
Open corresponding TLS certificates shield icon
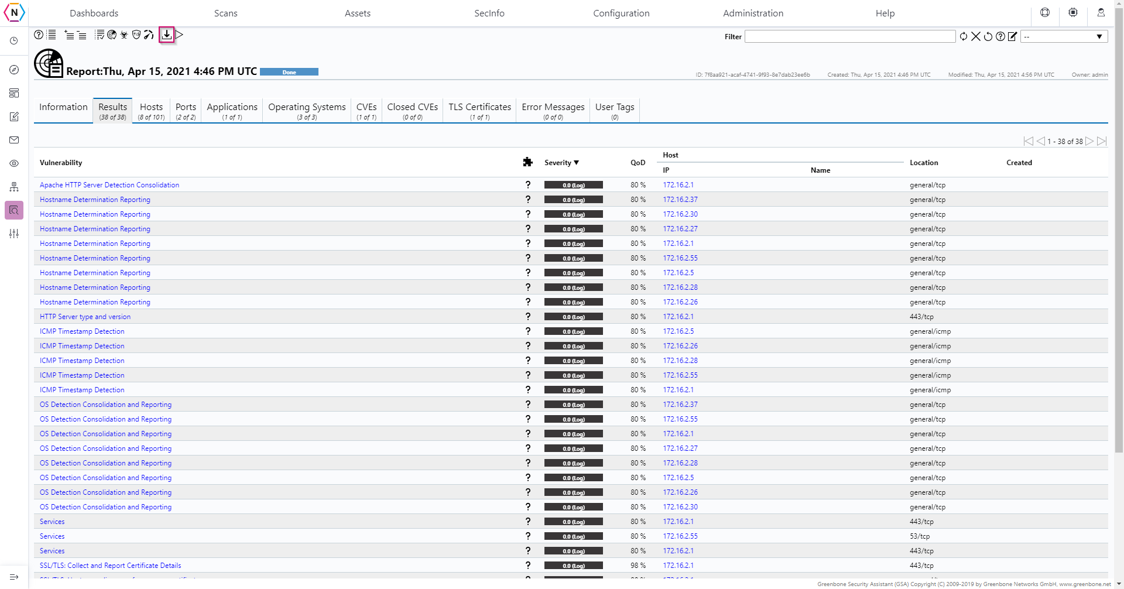tap(136, 35)
